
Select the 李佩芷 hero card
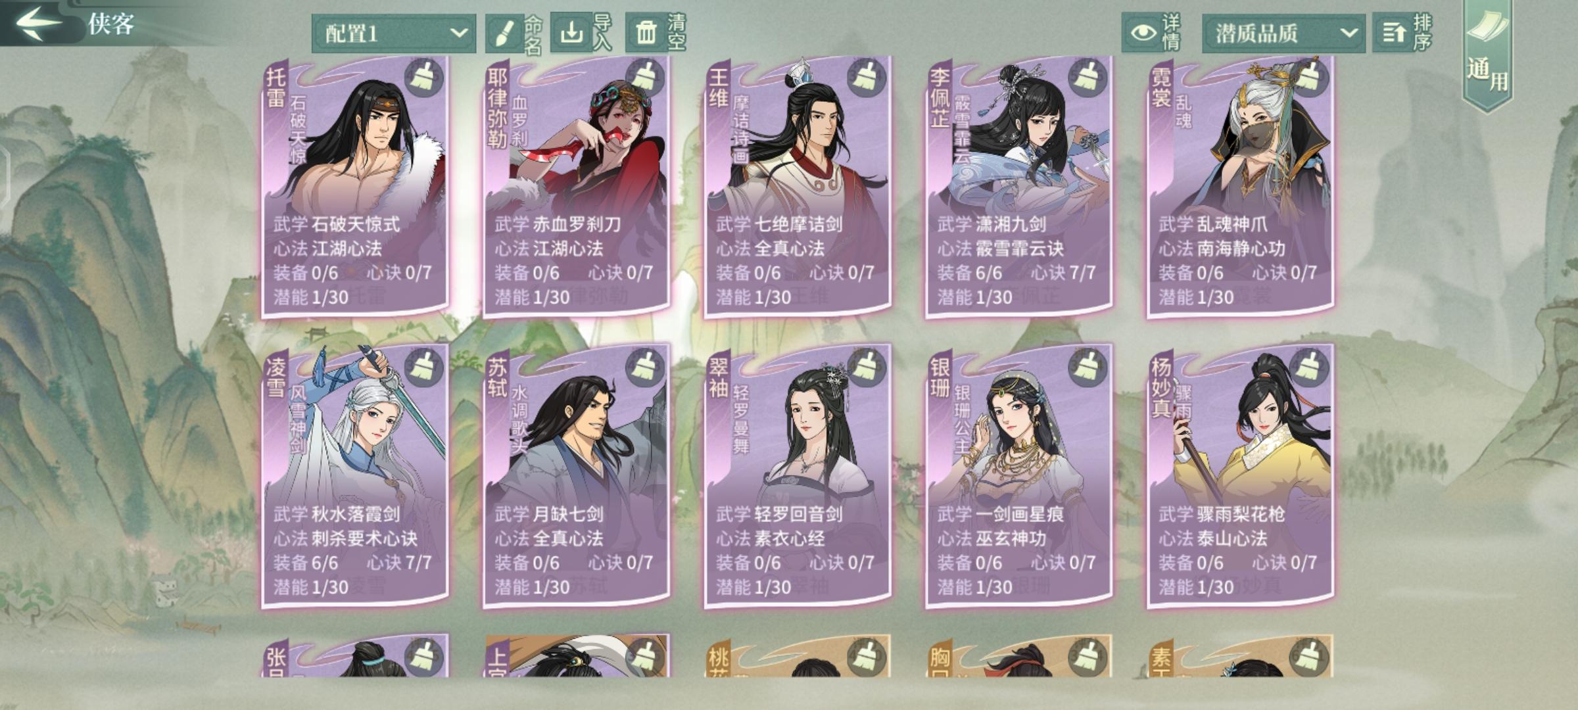pos(1018,187)
